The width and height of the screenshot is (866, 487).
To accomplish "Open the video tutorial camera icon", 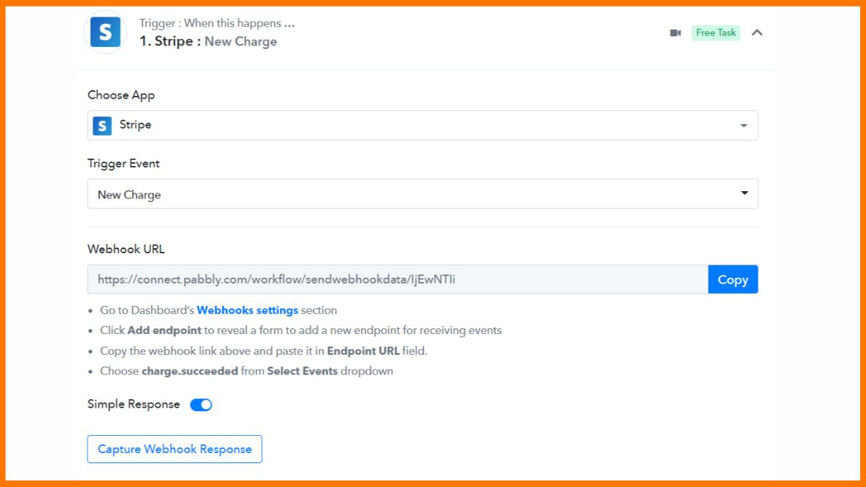I will coord(675,32).
